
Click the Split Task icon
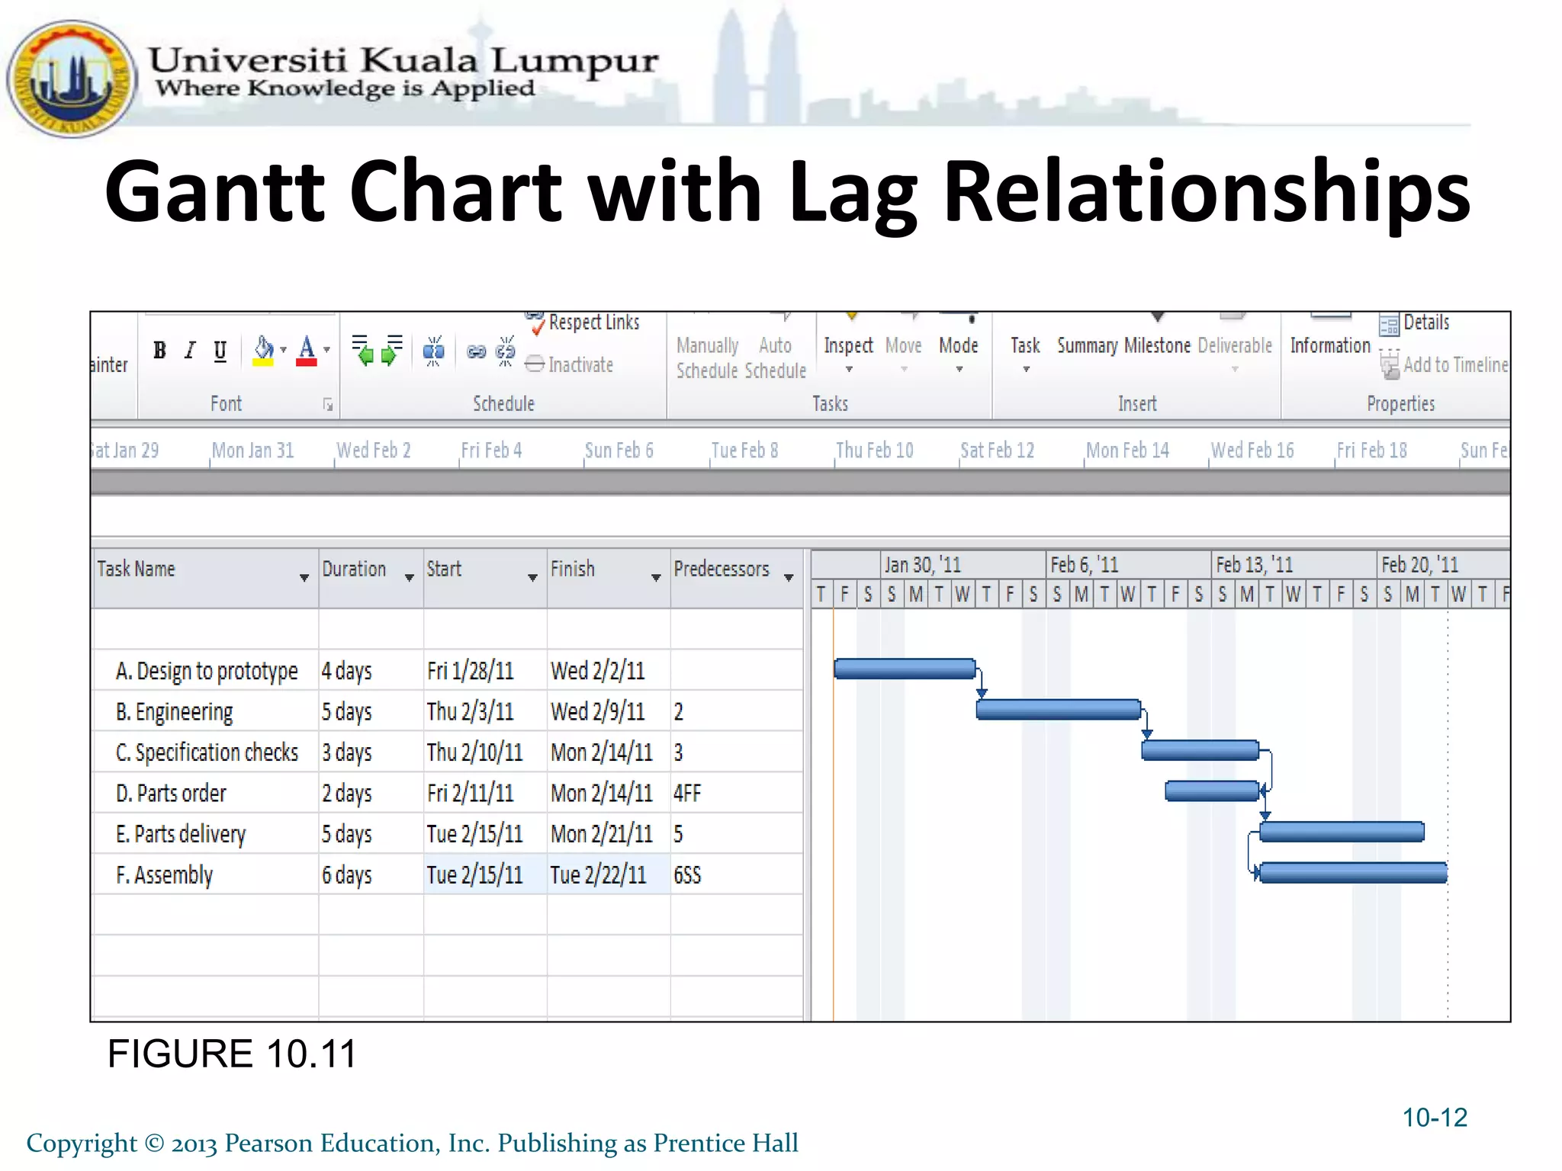click(x=433, y=351)
